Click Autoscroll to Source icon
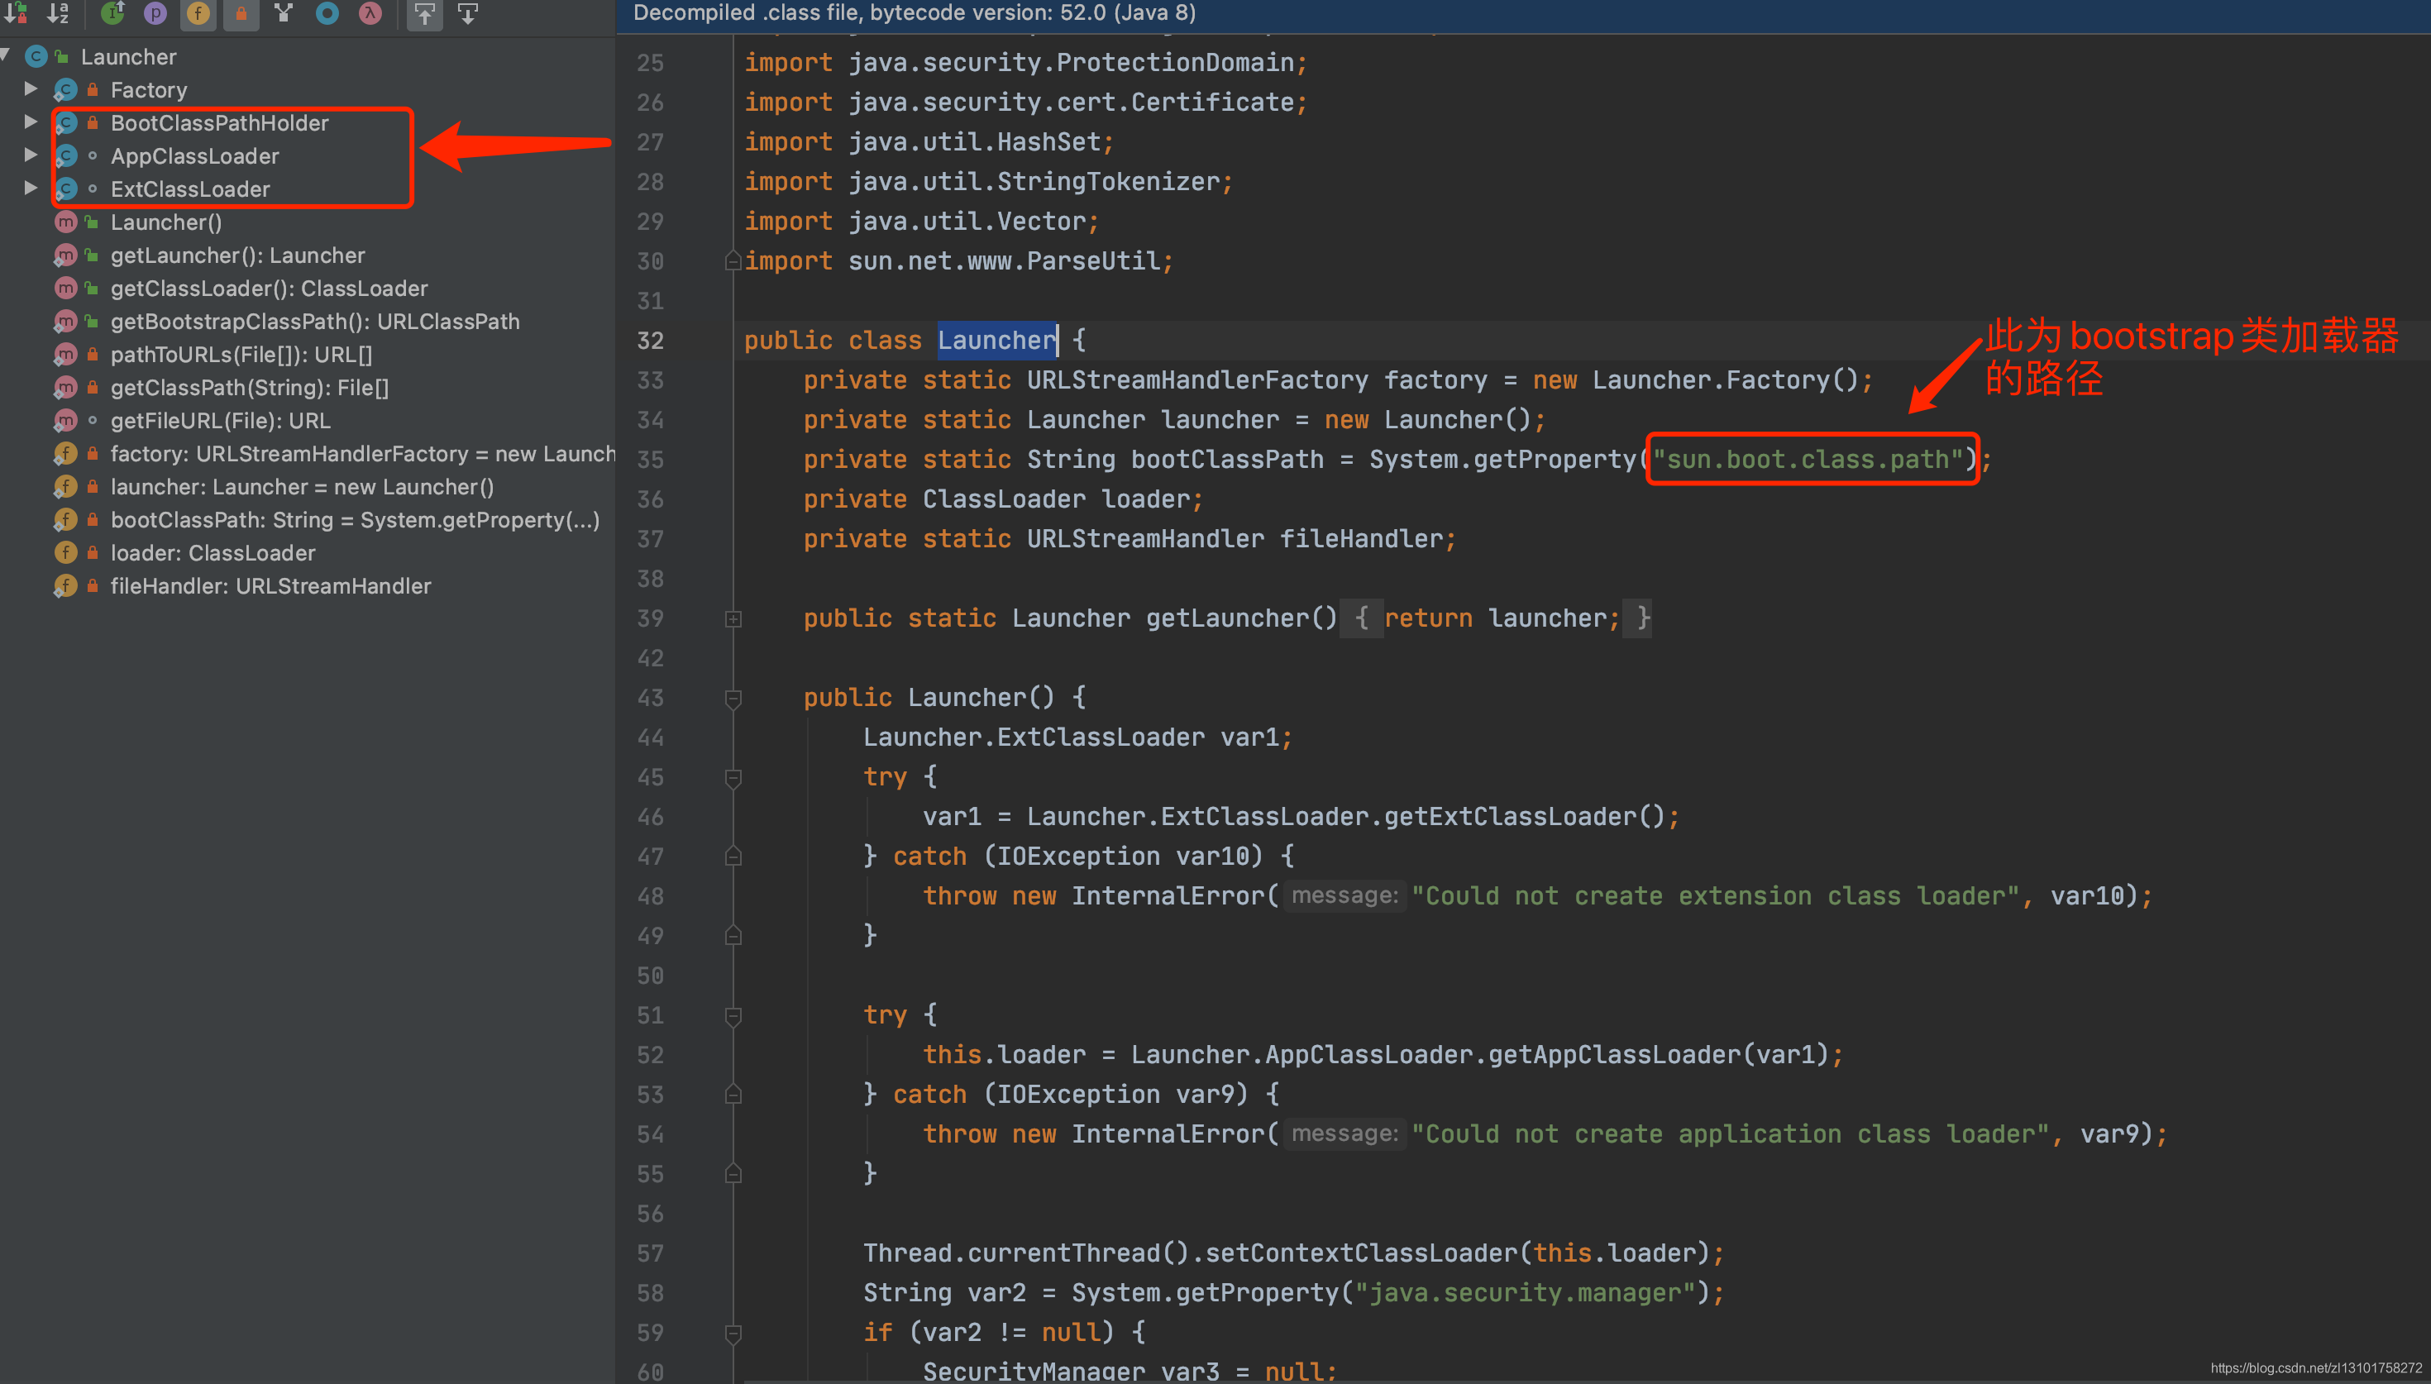The image size is (2431, 1384). pyautogui.click(x=425, y=13)
